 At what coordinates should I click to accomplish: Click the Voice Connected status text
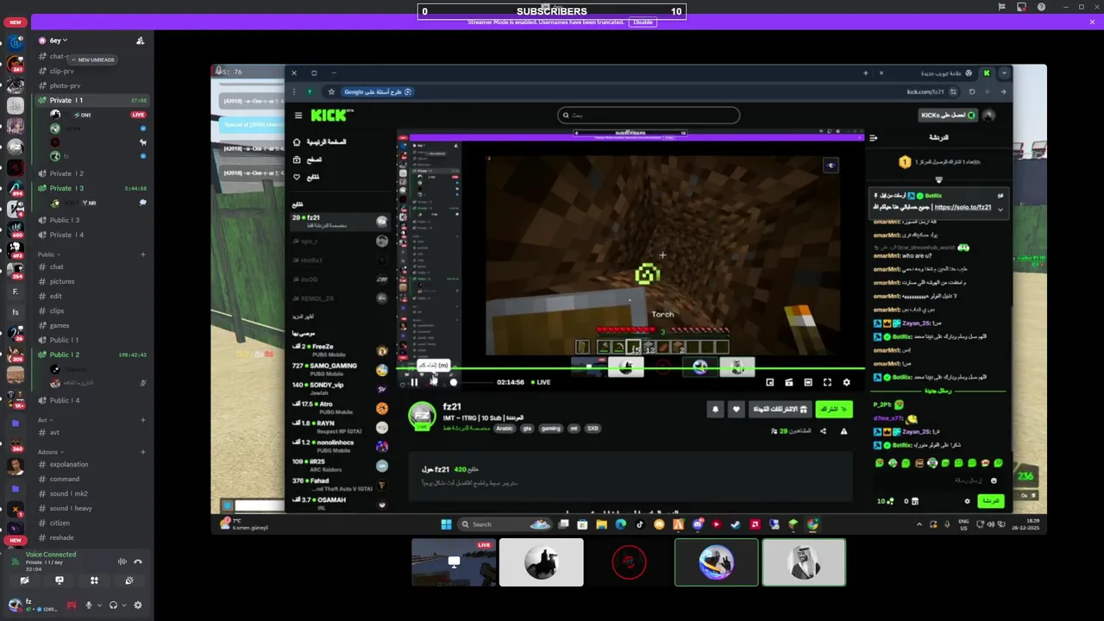click(51, 555)
